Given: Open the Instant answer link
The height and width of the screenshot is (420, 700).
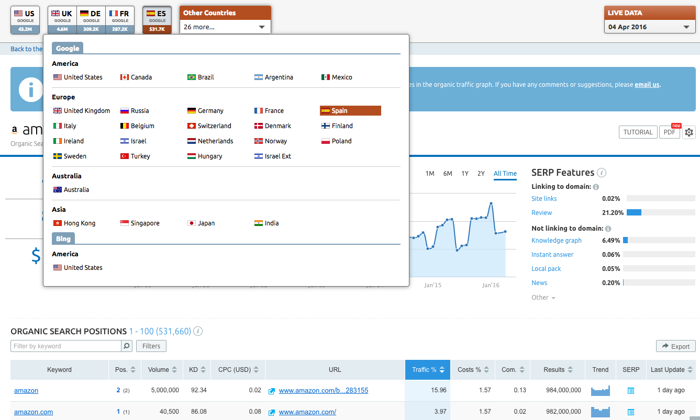Looking at the screenshot, I should (x=552, y=255).
